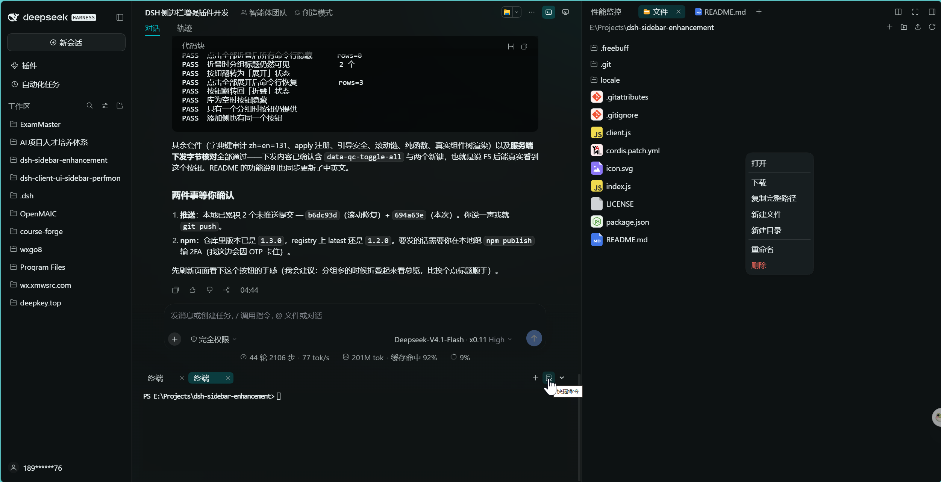Screen dimensions: 941x482
Task: Toggle the terminal panel button
Action: 549,12
